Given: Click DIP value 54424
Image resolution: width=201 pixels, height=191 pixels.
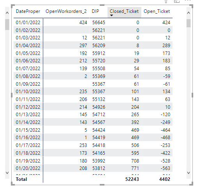Looking at the screenshot, I should (x=99, y=130).
